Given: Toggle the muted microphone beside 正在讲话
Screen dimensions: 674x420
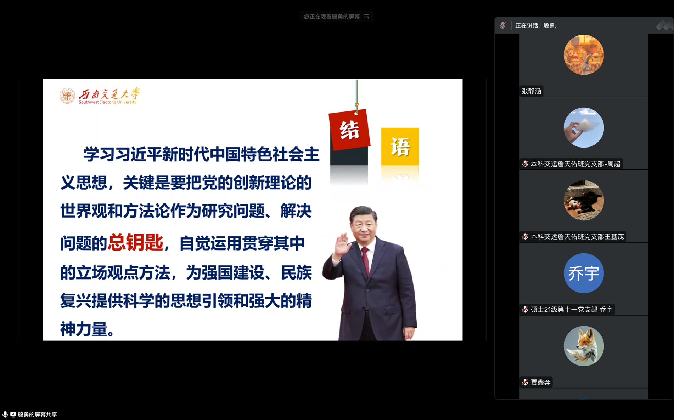Looking at the screenshot, I should pos(502,25).
